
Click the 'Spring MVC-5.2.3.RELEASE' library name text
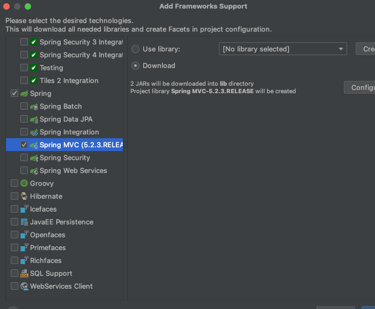pos(212,92)
